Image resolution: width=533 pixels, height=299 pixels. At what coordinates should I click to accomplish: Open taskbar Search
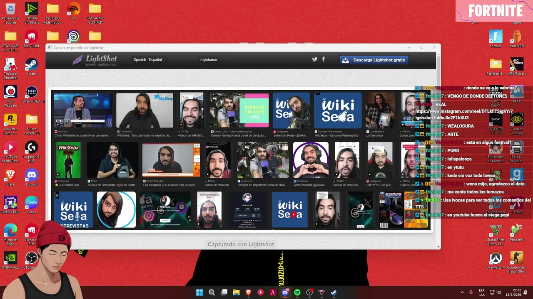click(212, 292)
